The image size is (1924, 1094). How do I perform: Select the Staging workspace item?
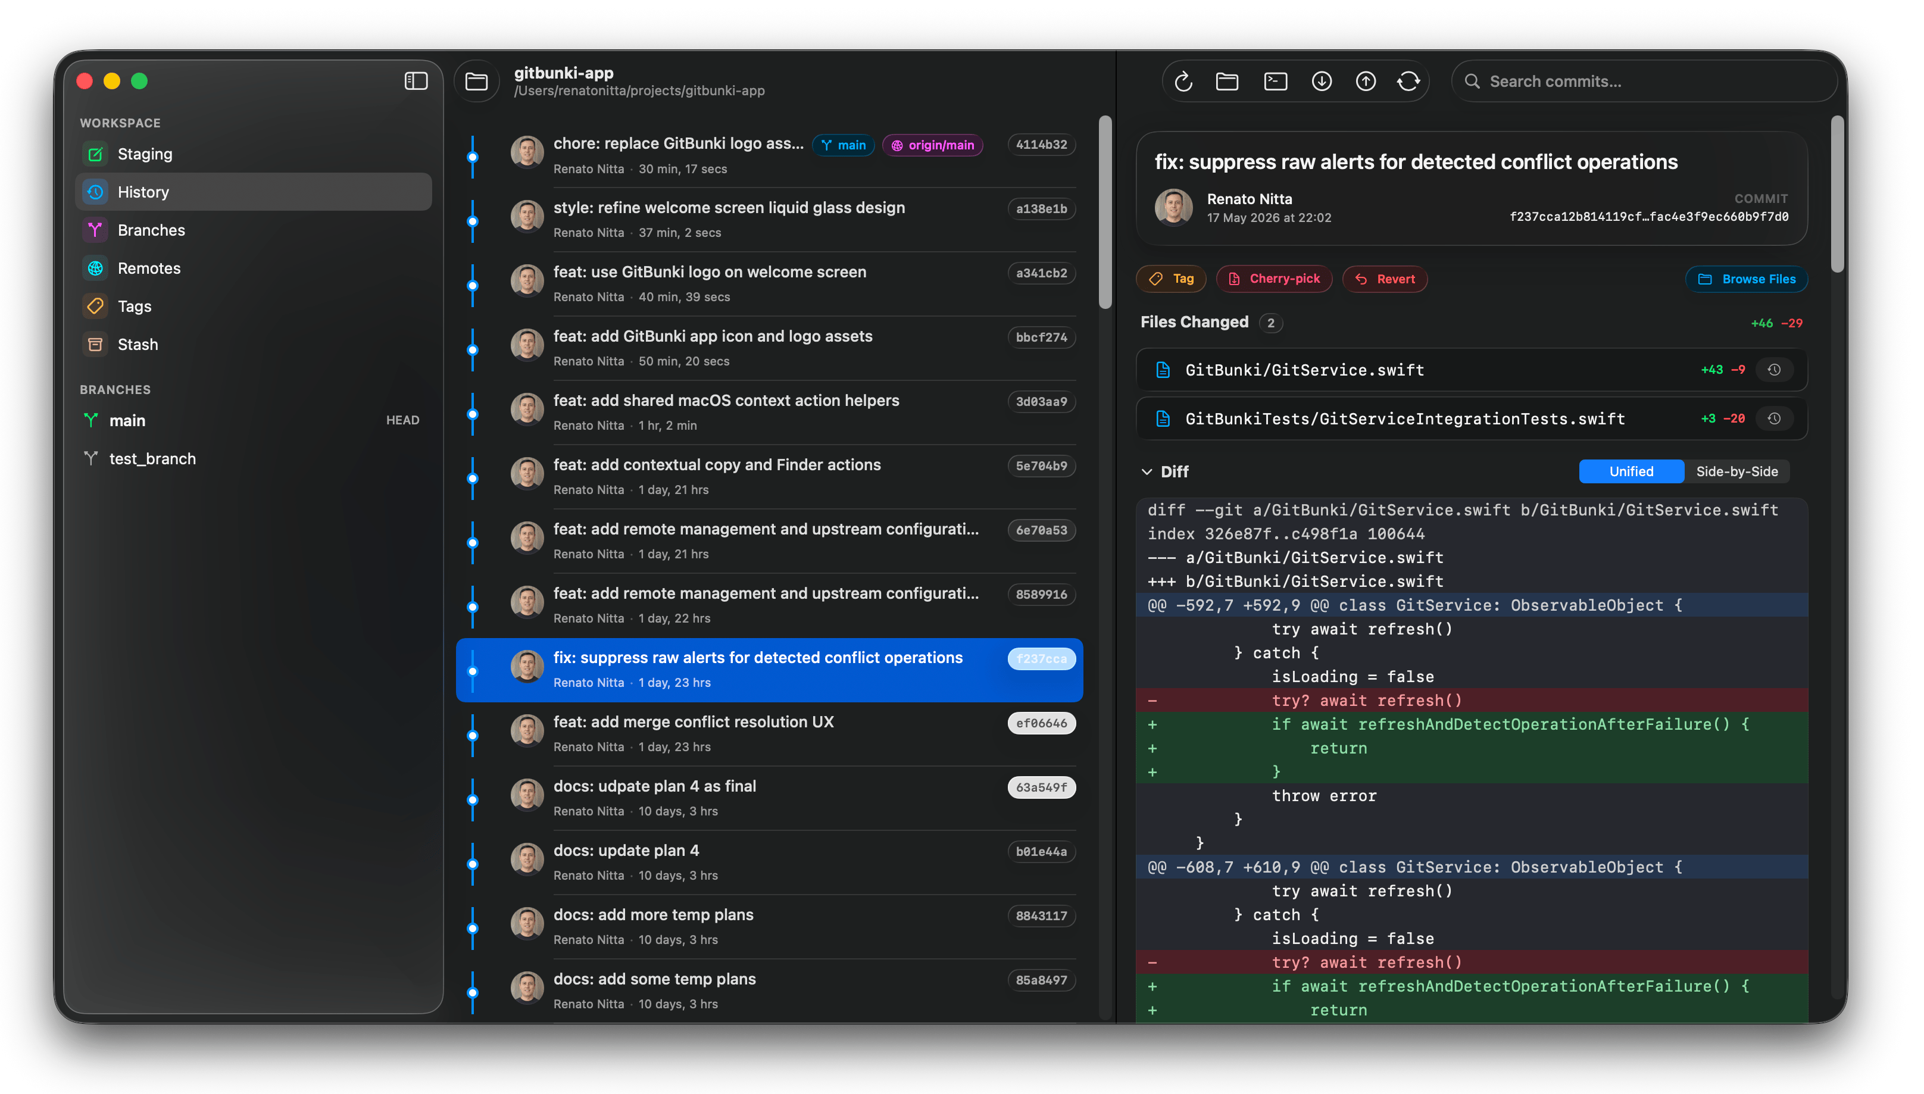click(x=254, y=154)
